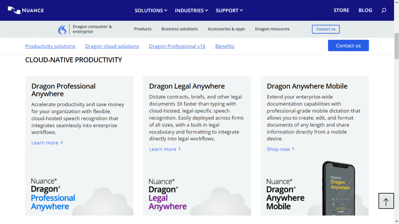This screenshot has height=224, width=399.
Task: Click the back-to-top arrow button
Action: [x=386, y=201]
